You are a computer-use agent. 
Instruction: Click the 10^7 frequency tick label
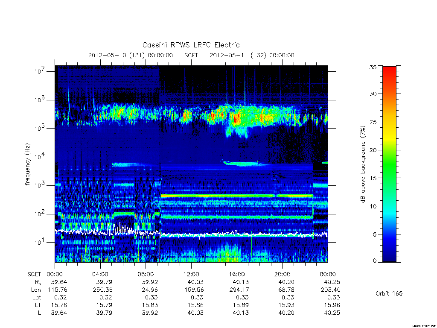coord(41,71)
